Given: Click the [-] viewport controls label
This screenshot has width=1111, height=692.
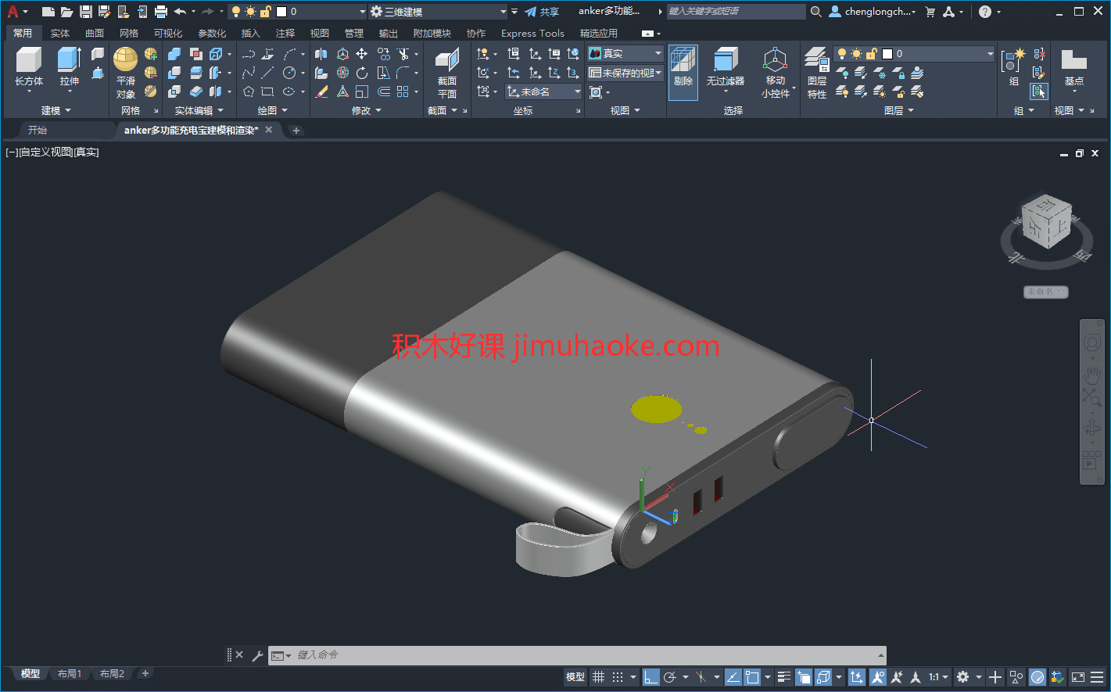Looking at the screenshot, I should click(11, 152).
